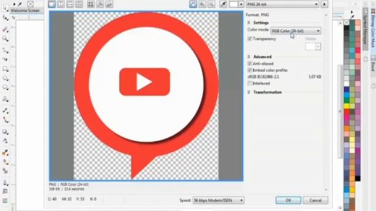The height and width of the screenshot is (211, 376).
Task: Switch to full single preview layout
Action: 52,4
